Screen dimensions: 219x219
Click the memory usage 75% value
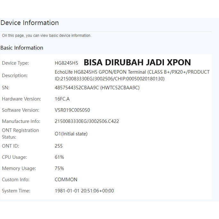tap(59, 168)
